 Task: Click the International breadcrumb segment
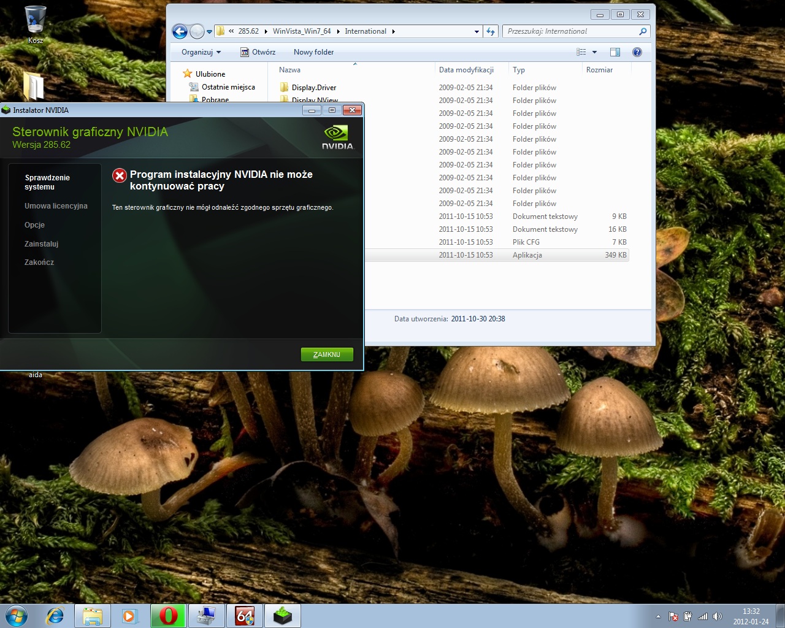pos(366,31)
